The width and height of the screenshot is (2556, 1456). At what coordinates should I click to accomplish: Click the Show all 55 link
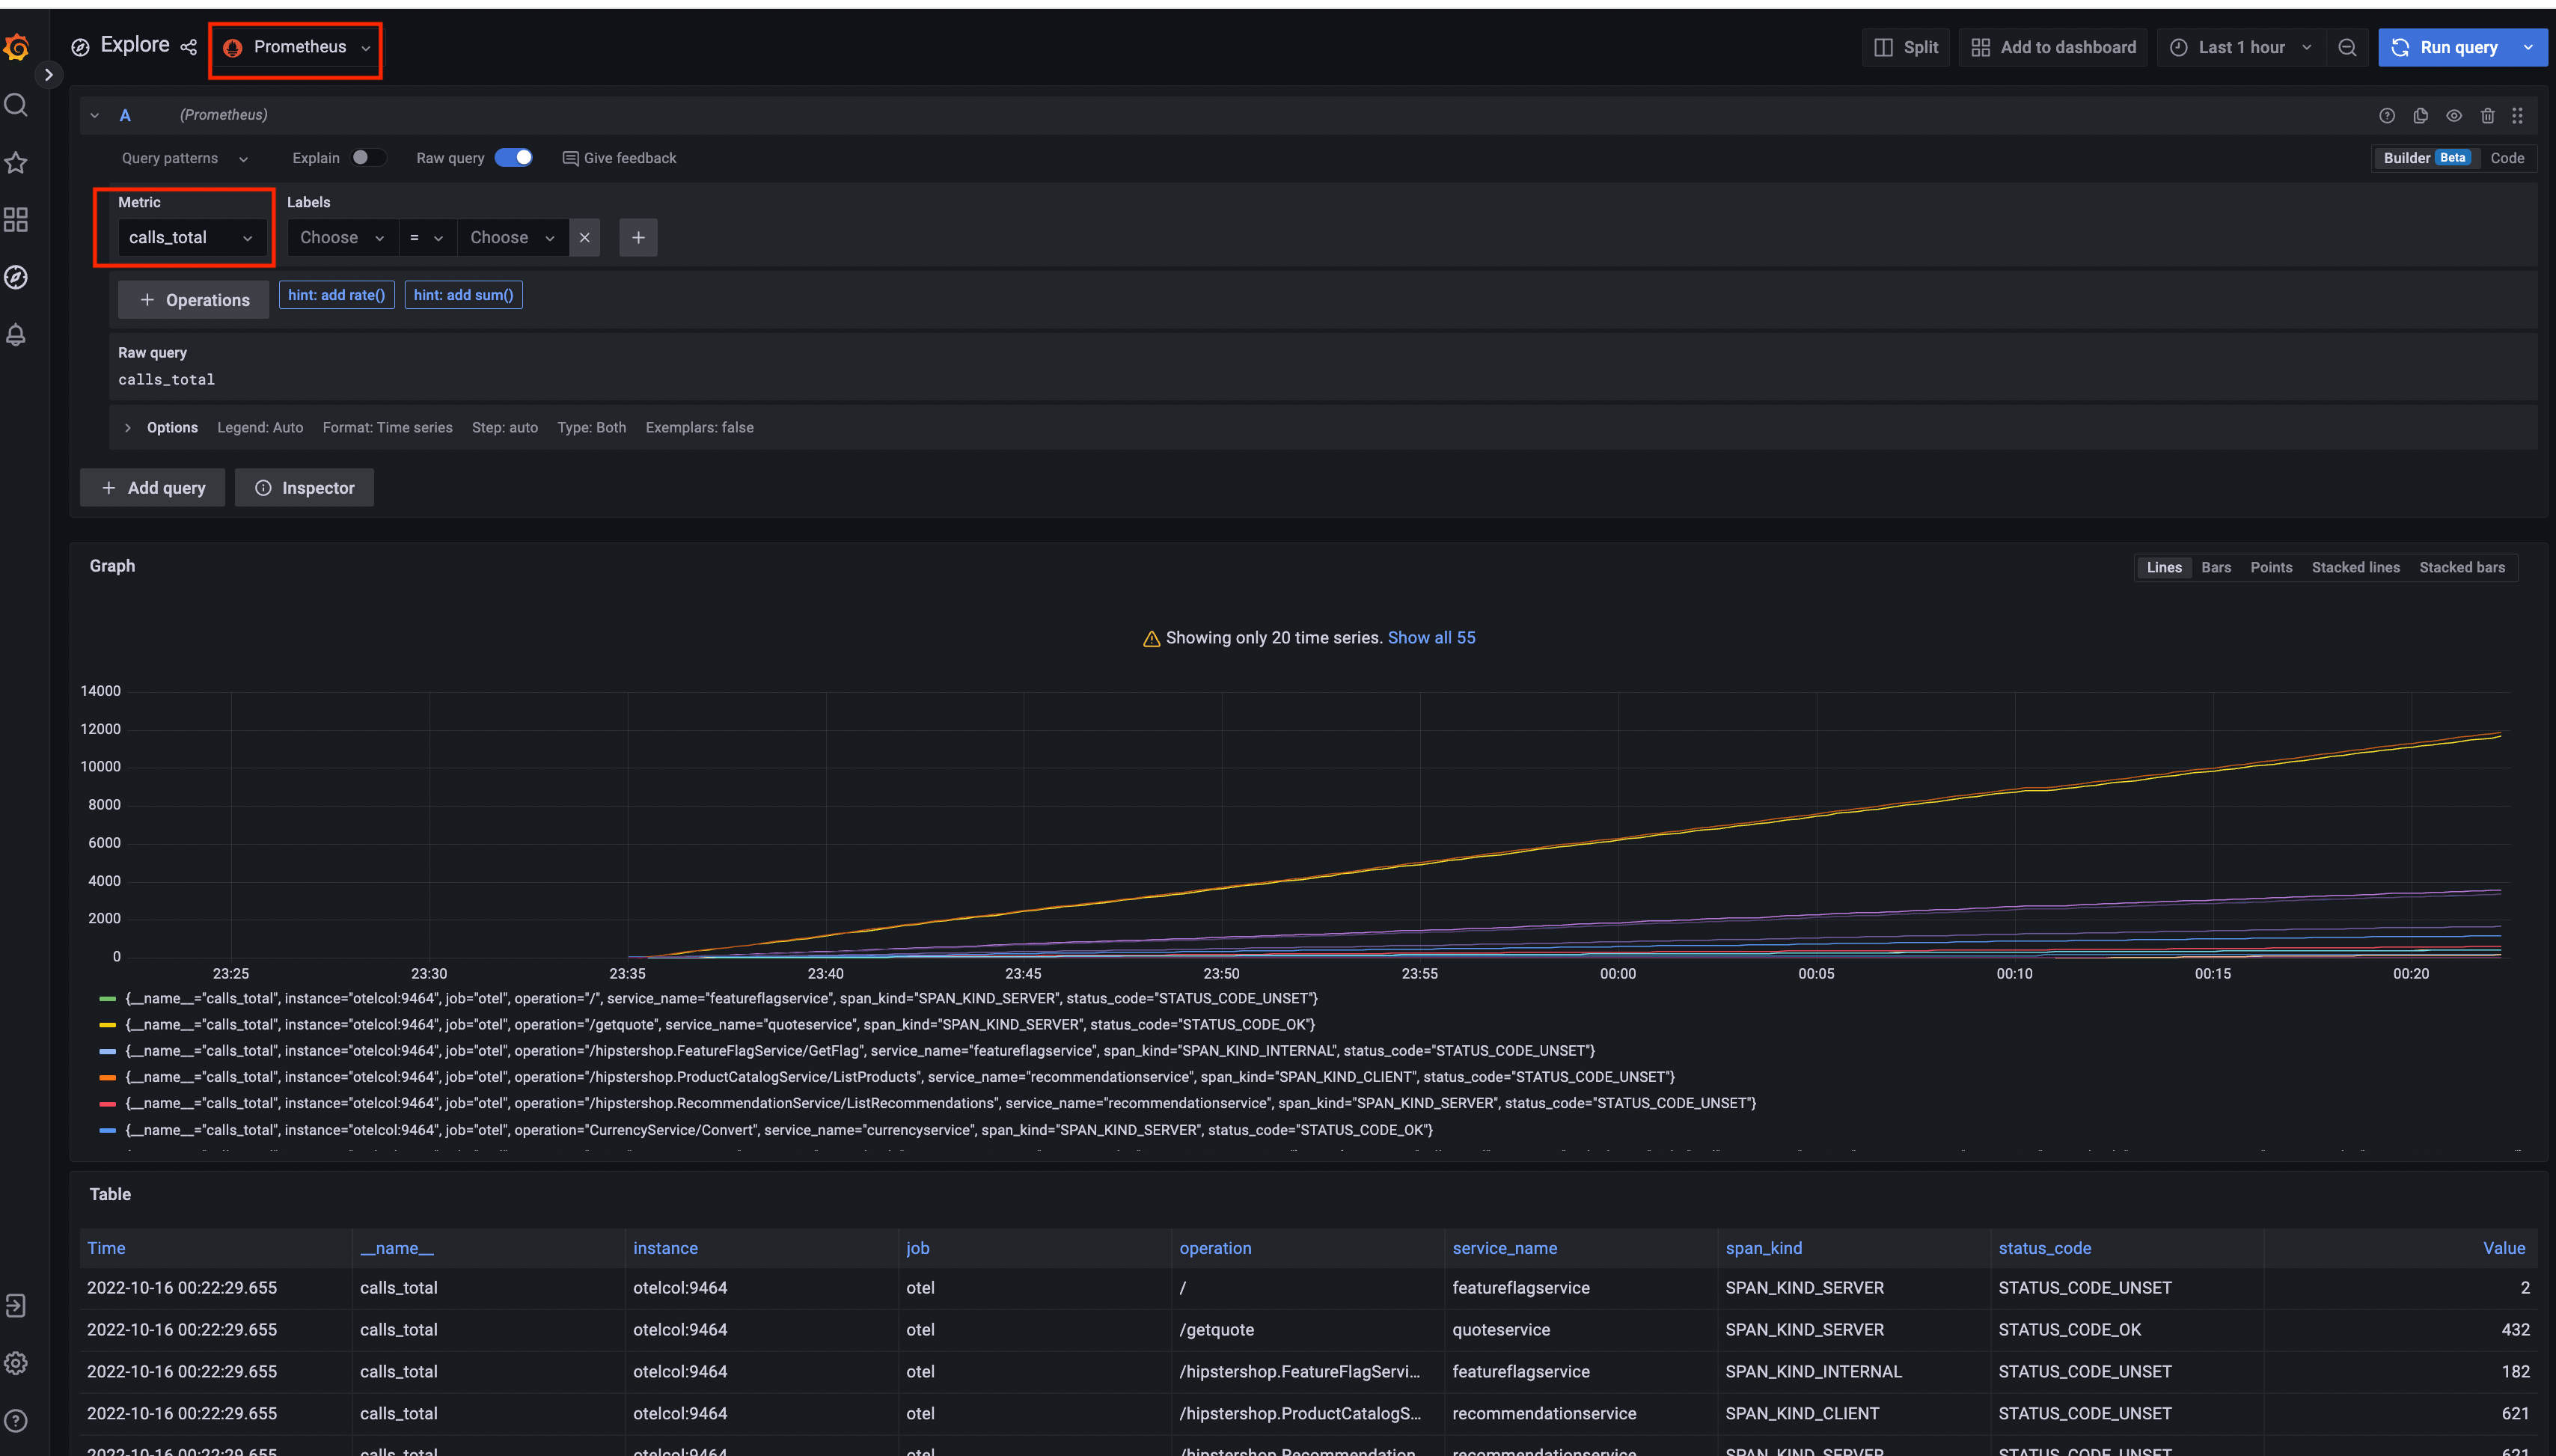click(x=1431, y=637)
